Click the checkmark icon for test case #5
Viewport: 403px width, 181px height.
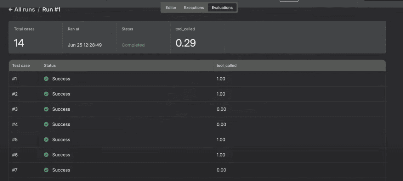(46, 140)
